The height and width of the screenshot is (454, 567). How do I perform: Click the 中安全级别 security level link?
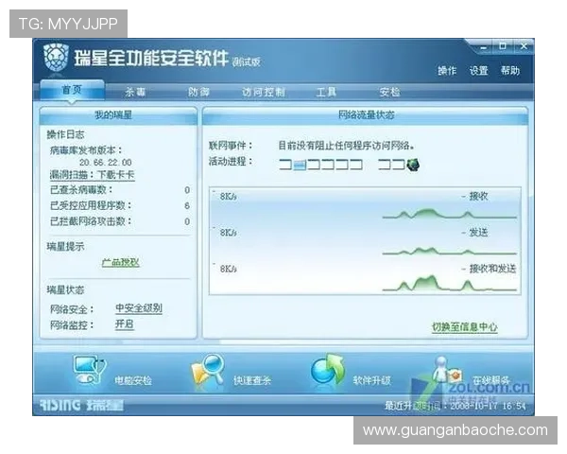tap(139, 308)
